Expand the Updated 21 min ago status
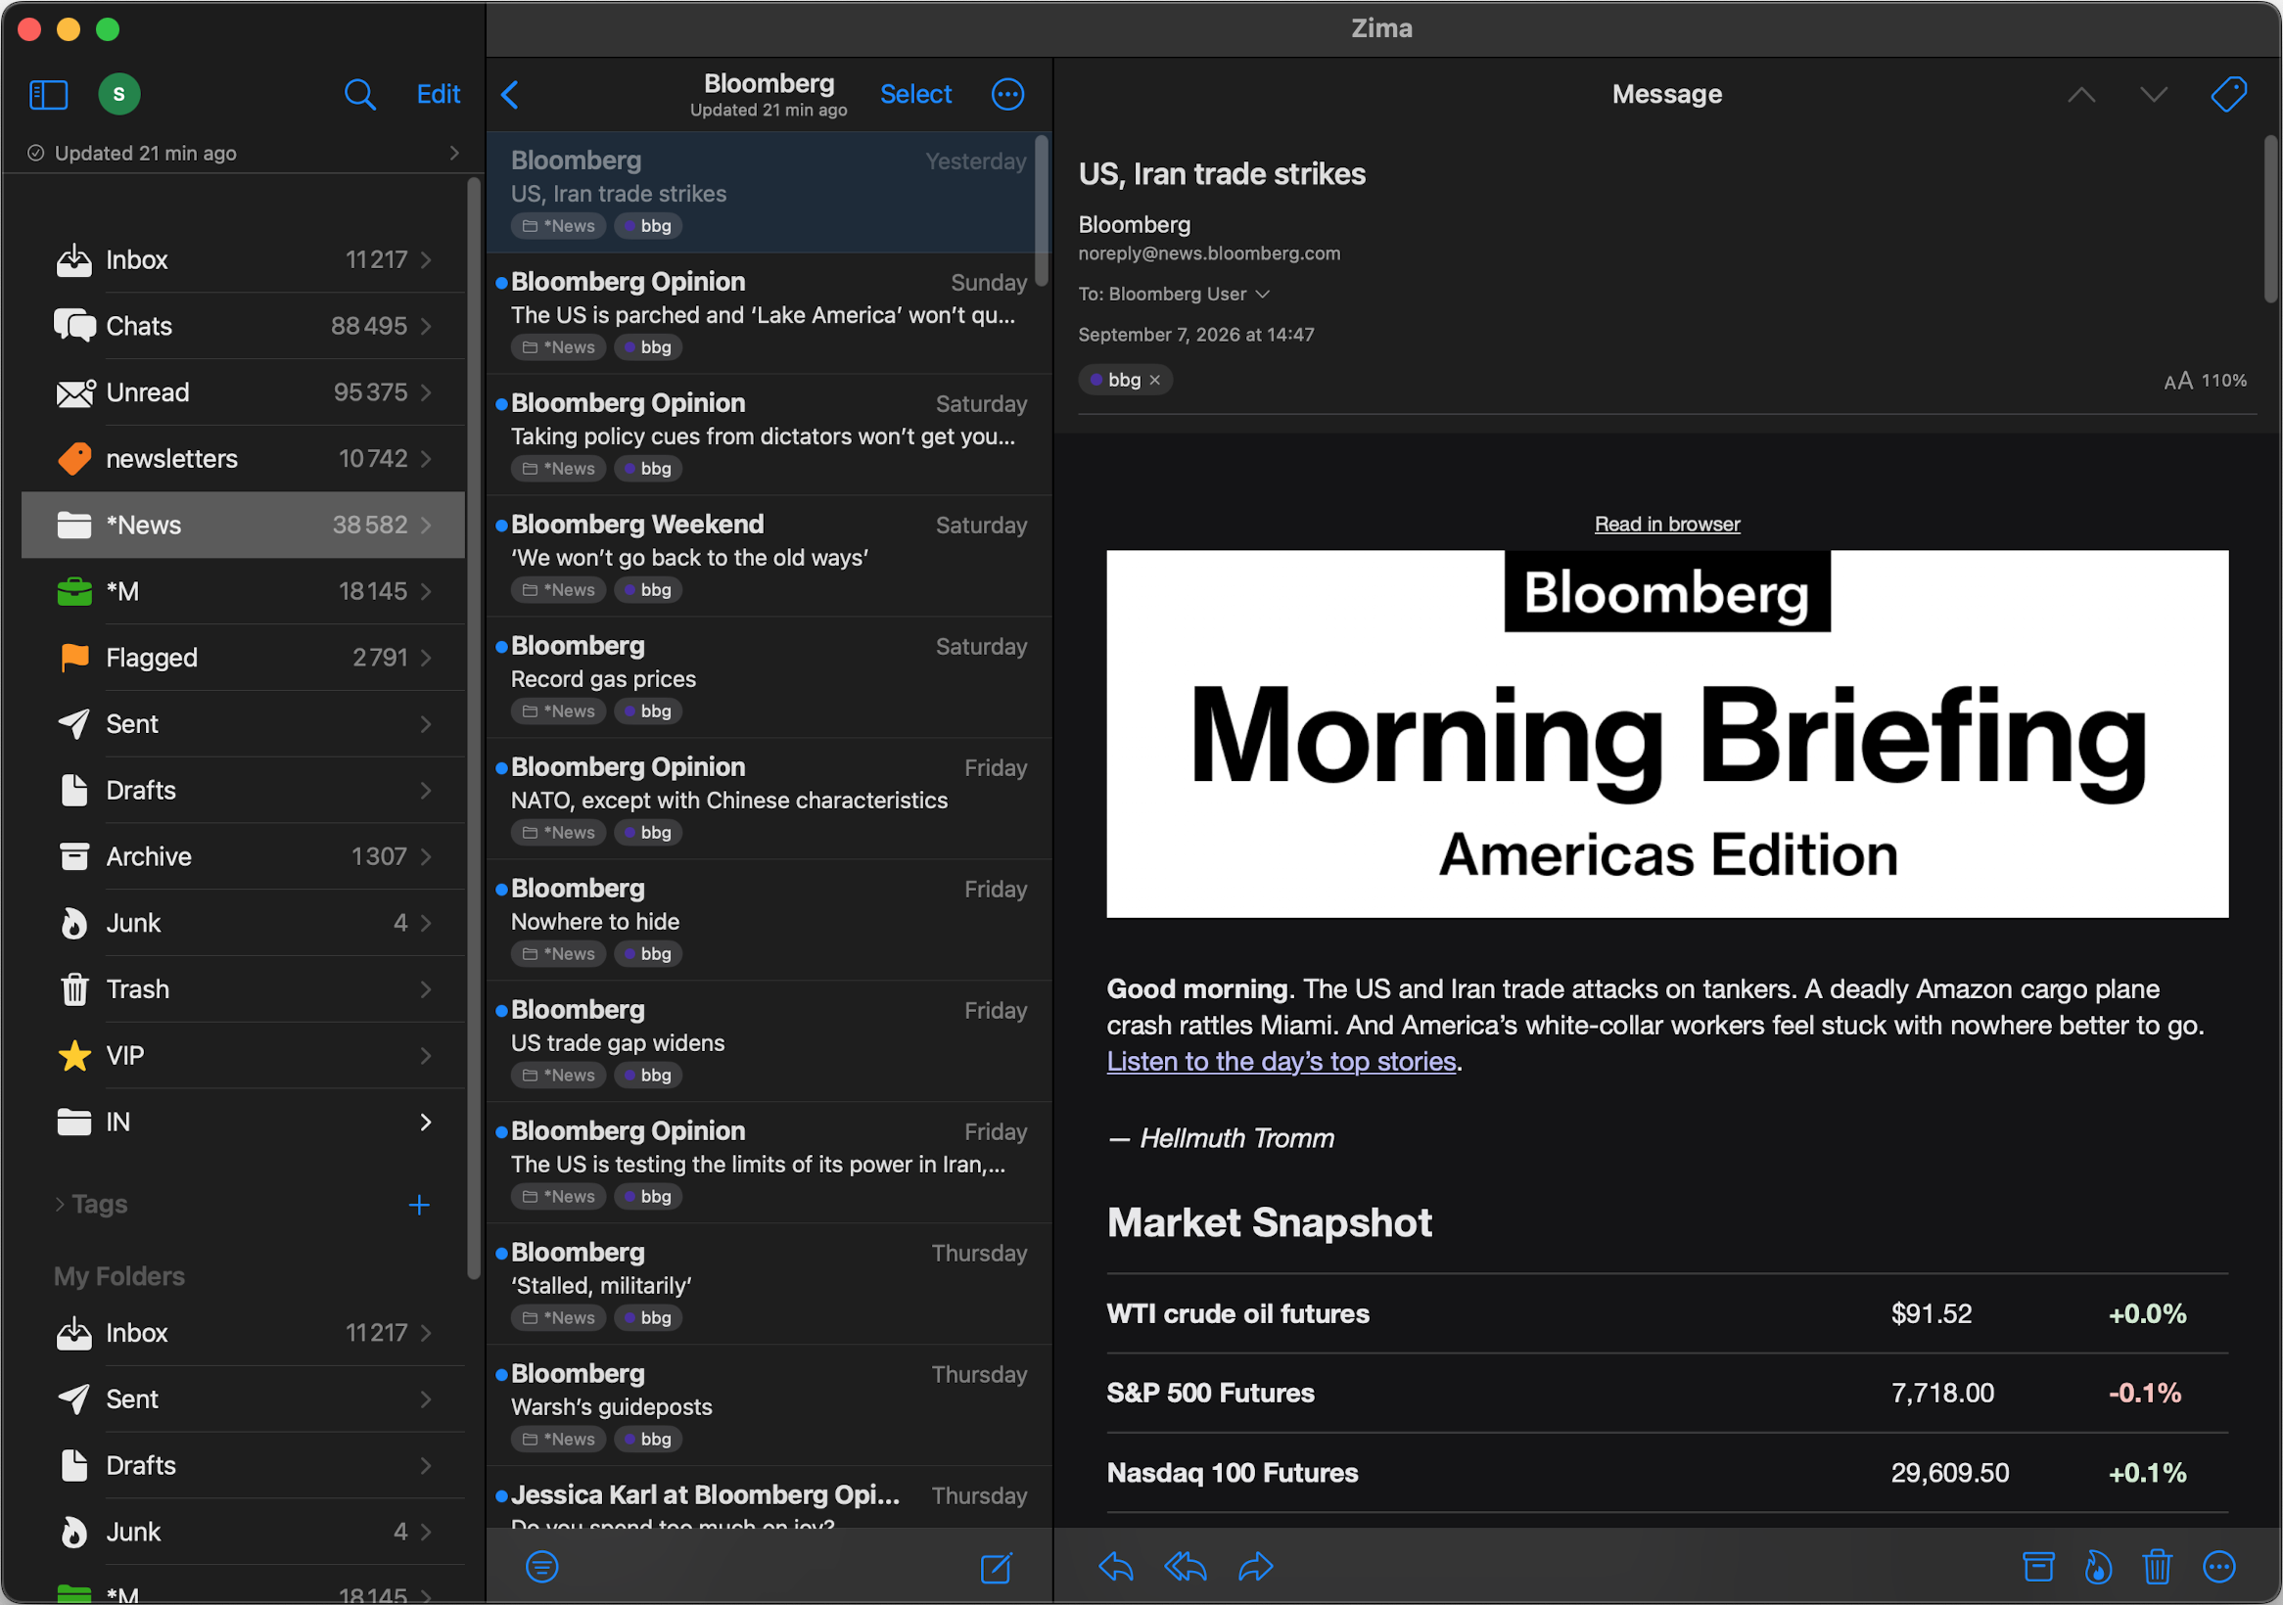Screen dimensions: 2283x1605 coord(454,153)
